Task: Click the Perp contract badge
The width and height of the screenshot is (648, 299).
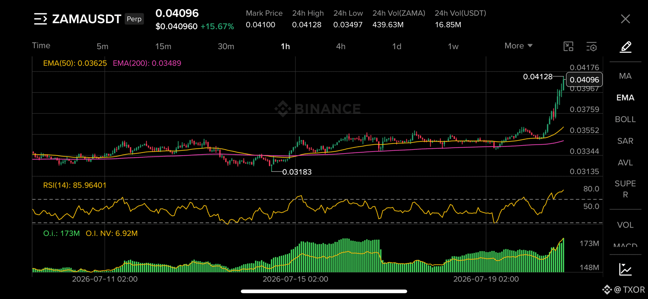Action: (134, 19)
